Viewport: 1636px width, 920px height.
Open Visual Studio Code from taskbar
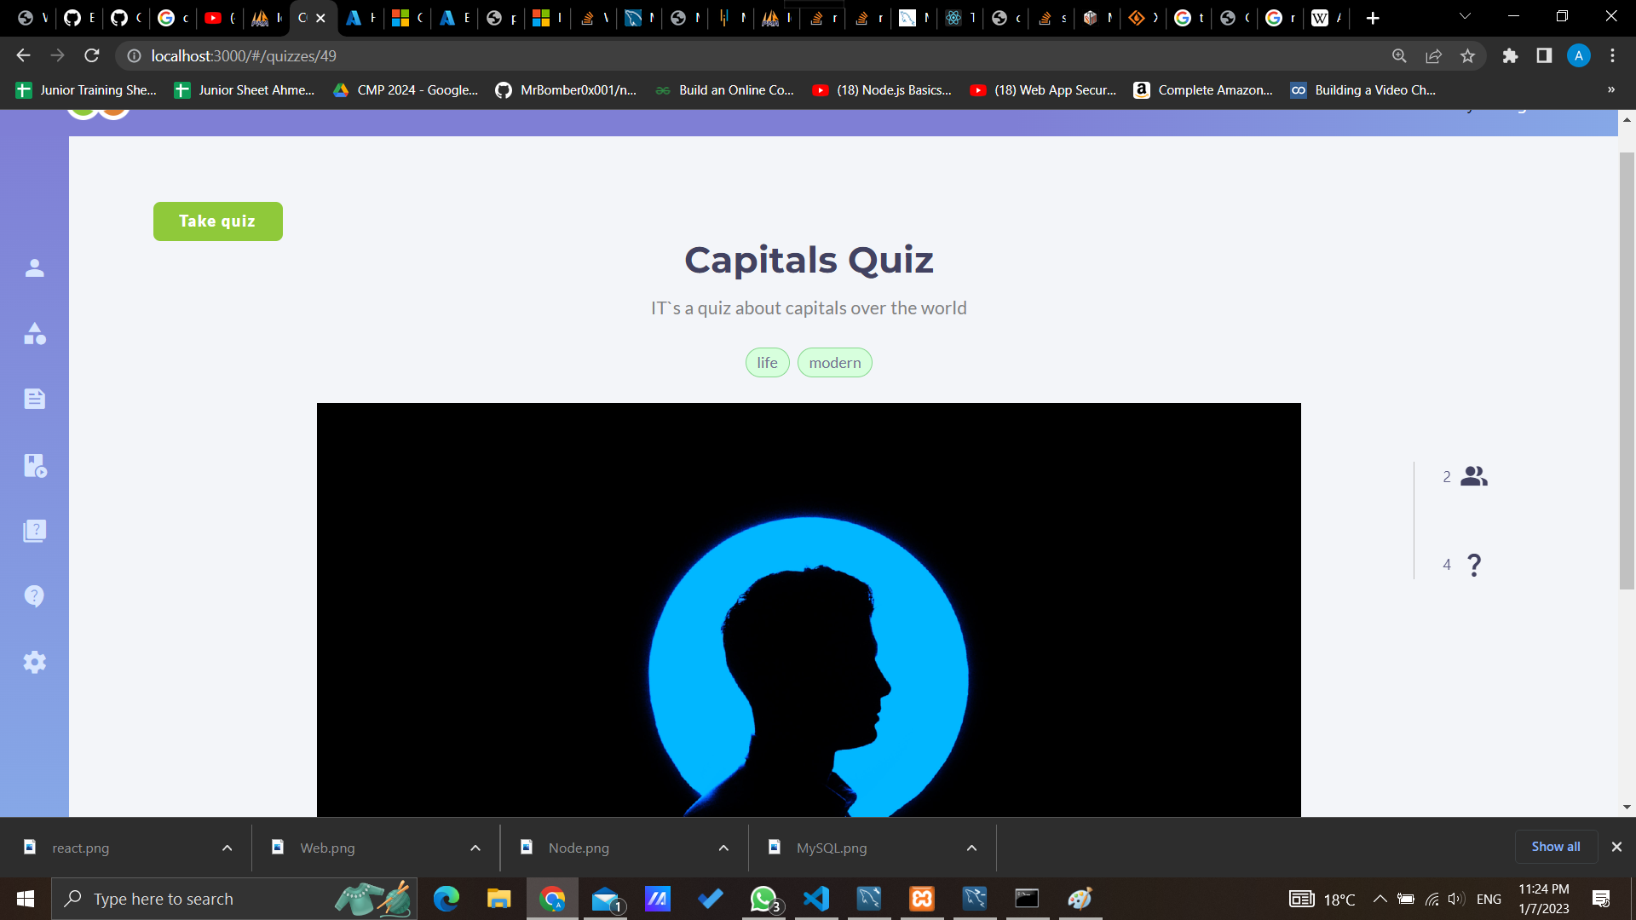coord(815,899)
